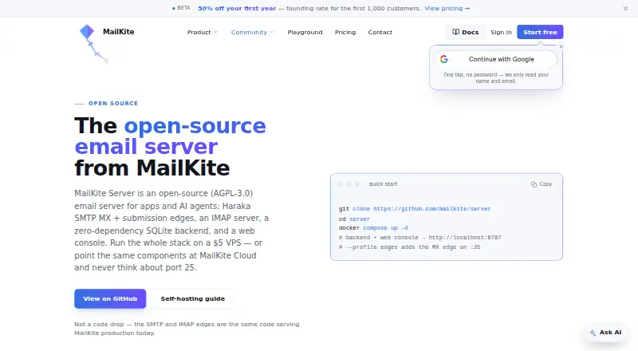Image resolution: width=638 pixels, height=351 pixels.
Task: Click the github.com/mailkite/server URL
Action: [x=431, y=209]
